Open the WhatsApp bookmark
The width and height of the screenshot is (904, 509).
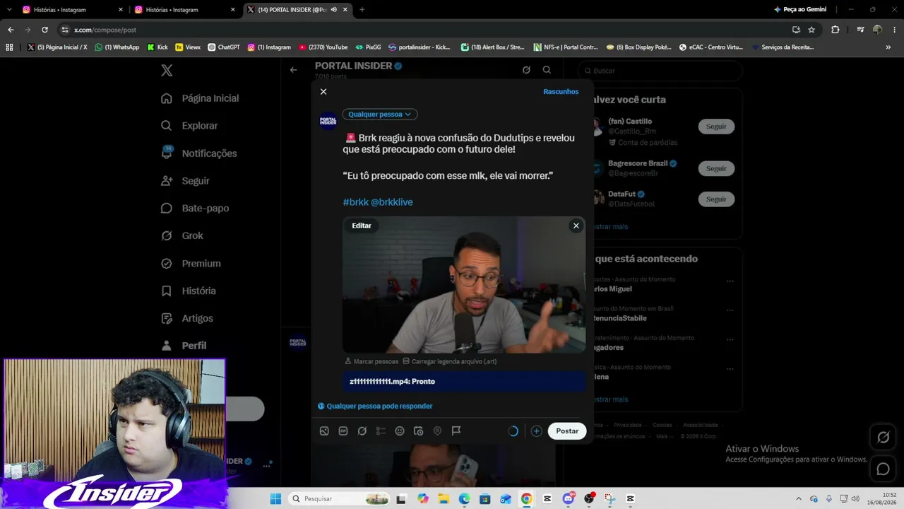117,47
